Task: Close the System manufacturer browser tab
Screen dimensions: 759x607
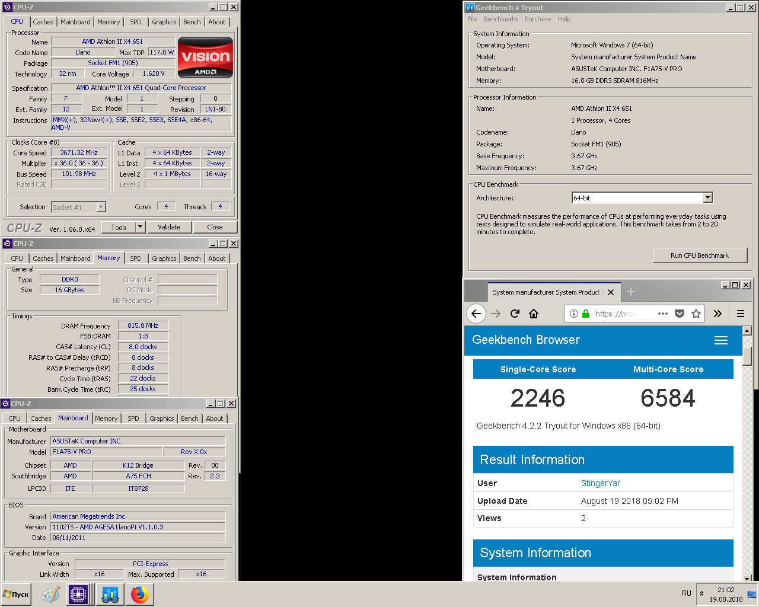Action: [x=611, y=292]
